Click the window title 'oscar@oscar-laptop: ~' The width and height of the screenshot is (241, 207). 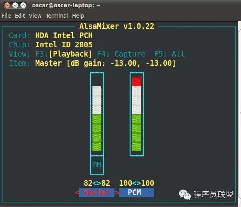(x=66, y=5)
